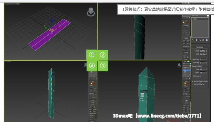Increase the Length value spinner

(x=206, y=50)
